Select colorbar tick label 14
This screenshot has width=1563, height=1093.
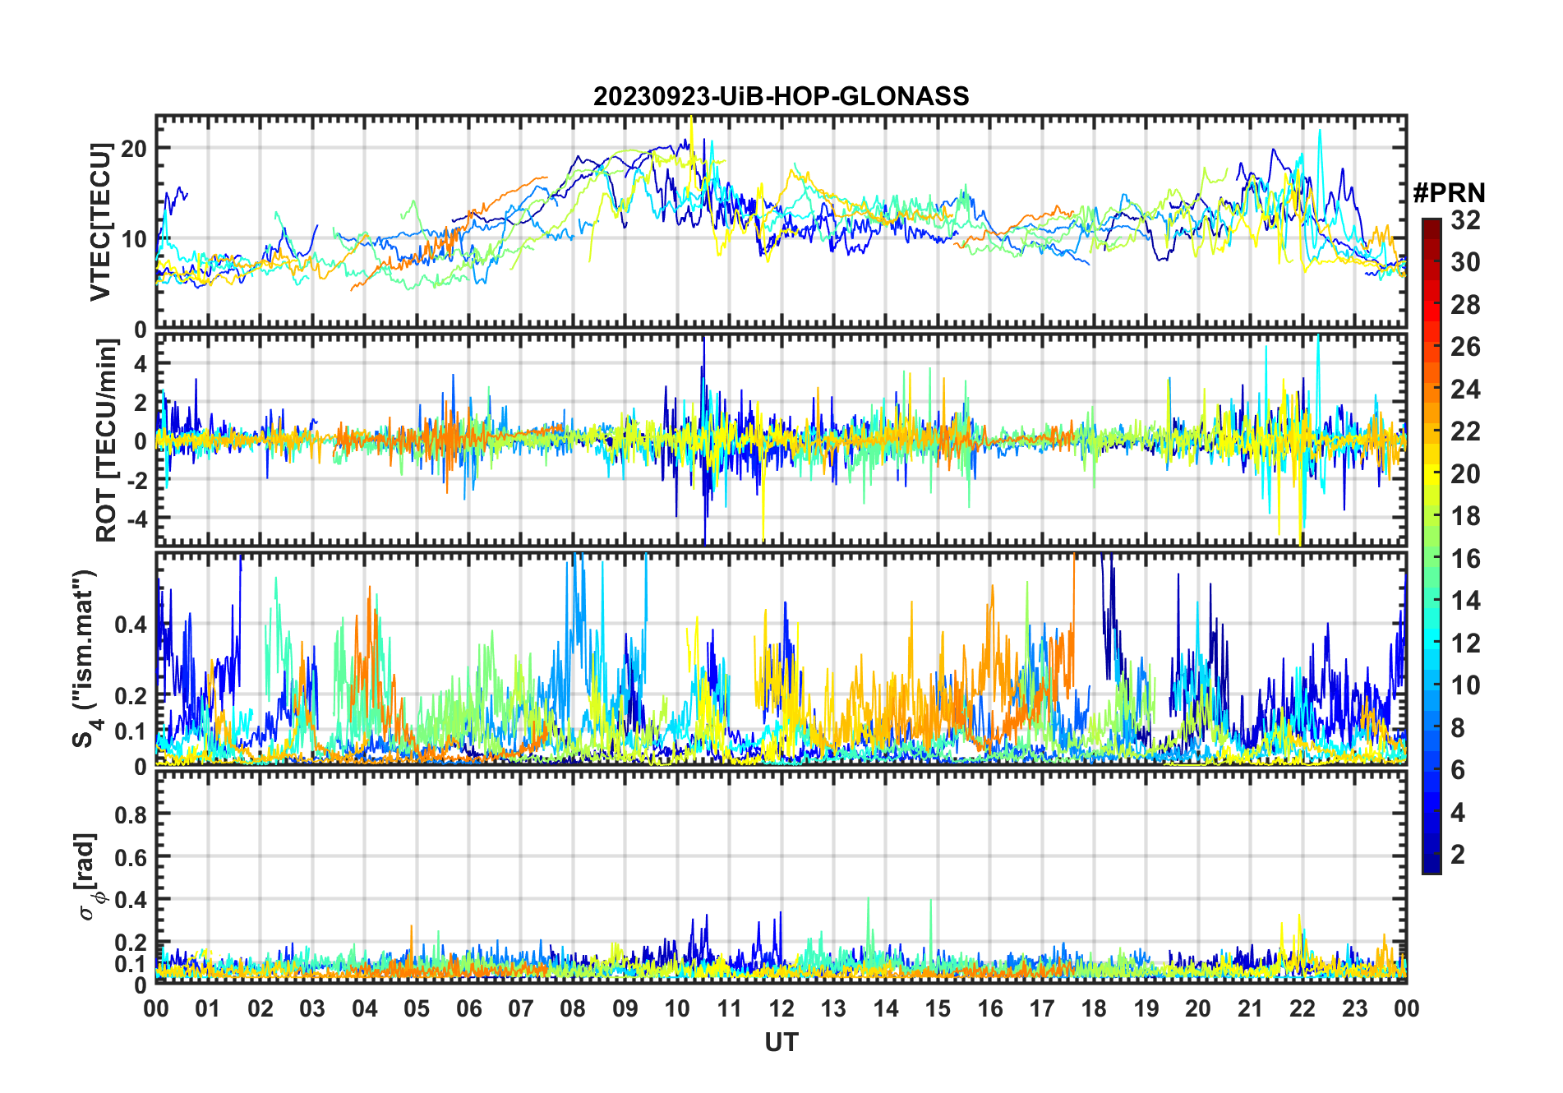1465,601
